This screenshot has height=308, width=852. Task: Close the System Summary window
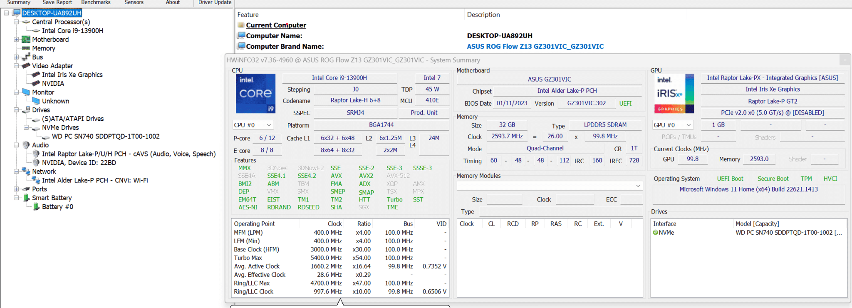point(845,60)
